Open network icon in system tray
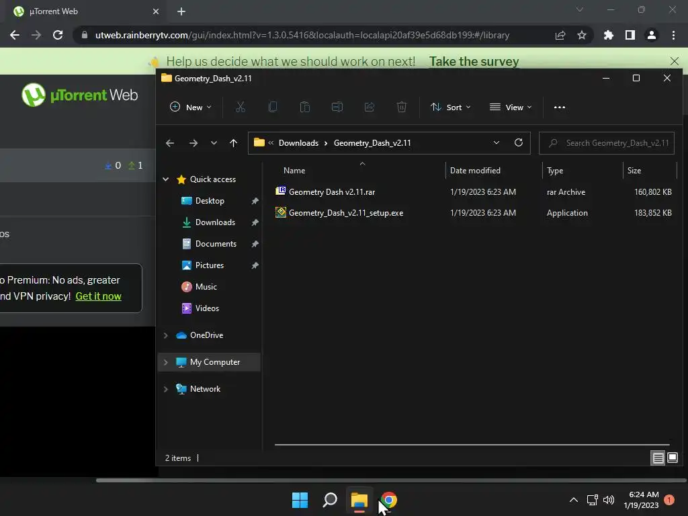688x516 pixels. 593,500
